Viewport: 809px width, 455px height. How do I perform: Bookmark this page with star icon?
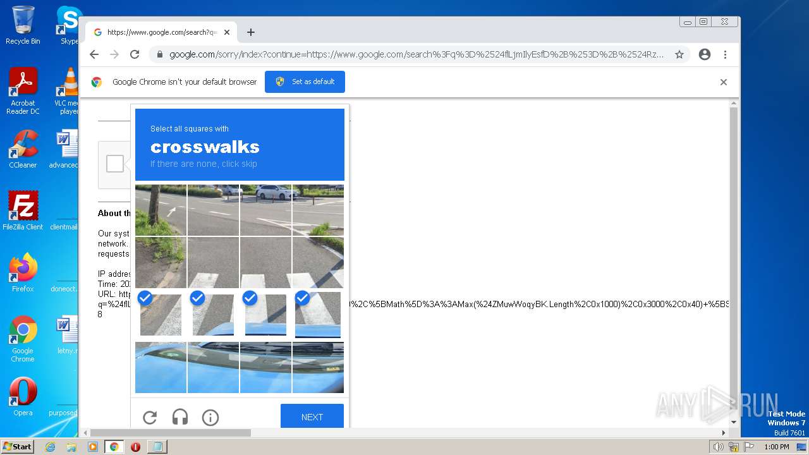(679, 54)
